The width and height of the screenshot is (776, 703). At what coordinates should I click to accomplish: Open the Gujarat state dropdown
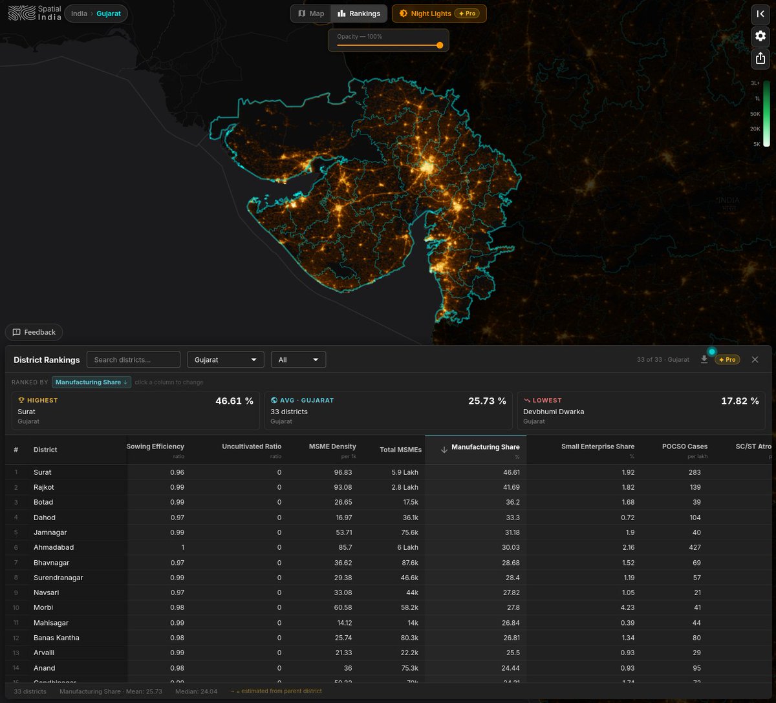pyautogui.click(x=225, y=360)
